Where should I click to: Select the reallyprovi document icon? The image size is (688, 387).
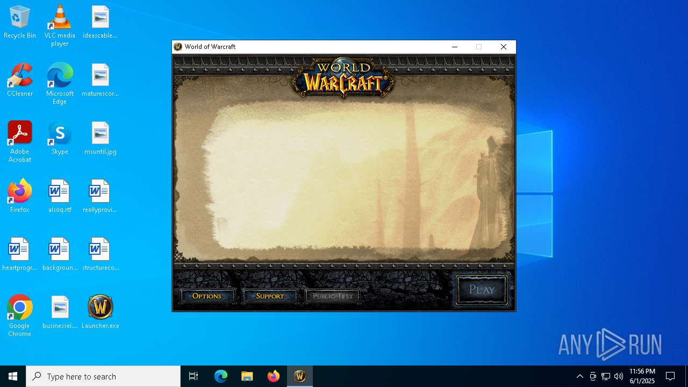click(100, 197)
